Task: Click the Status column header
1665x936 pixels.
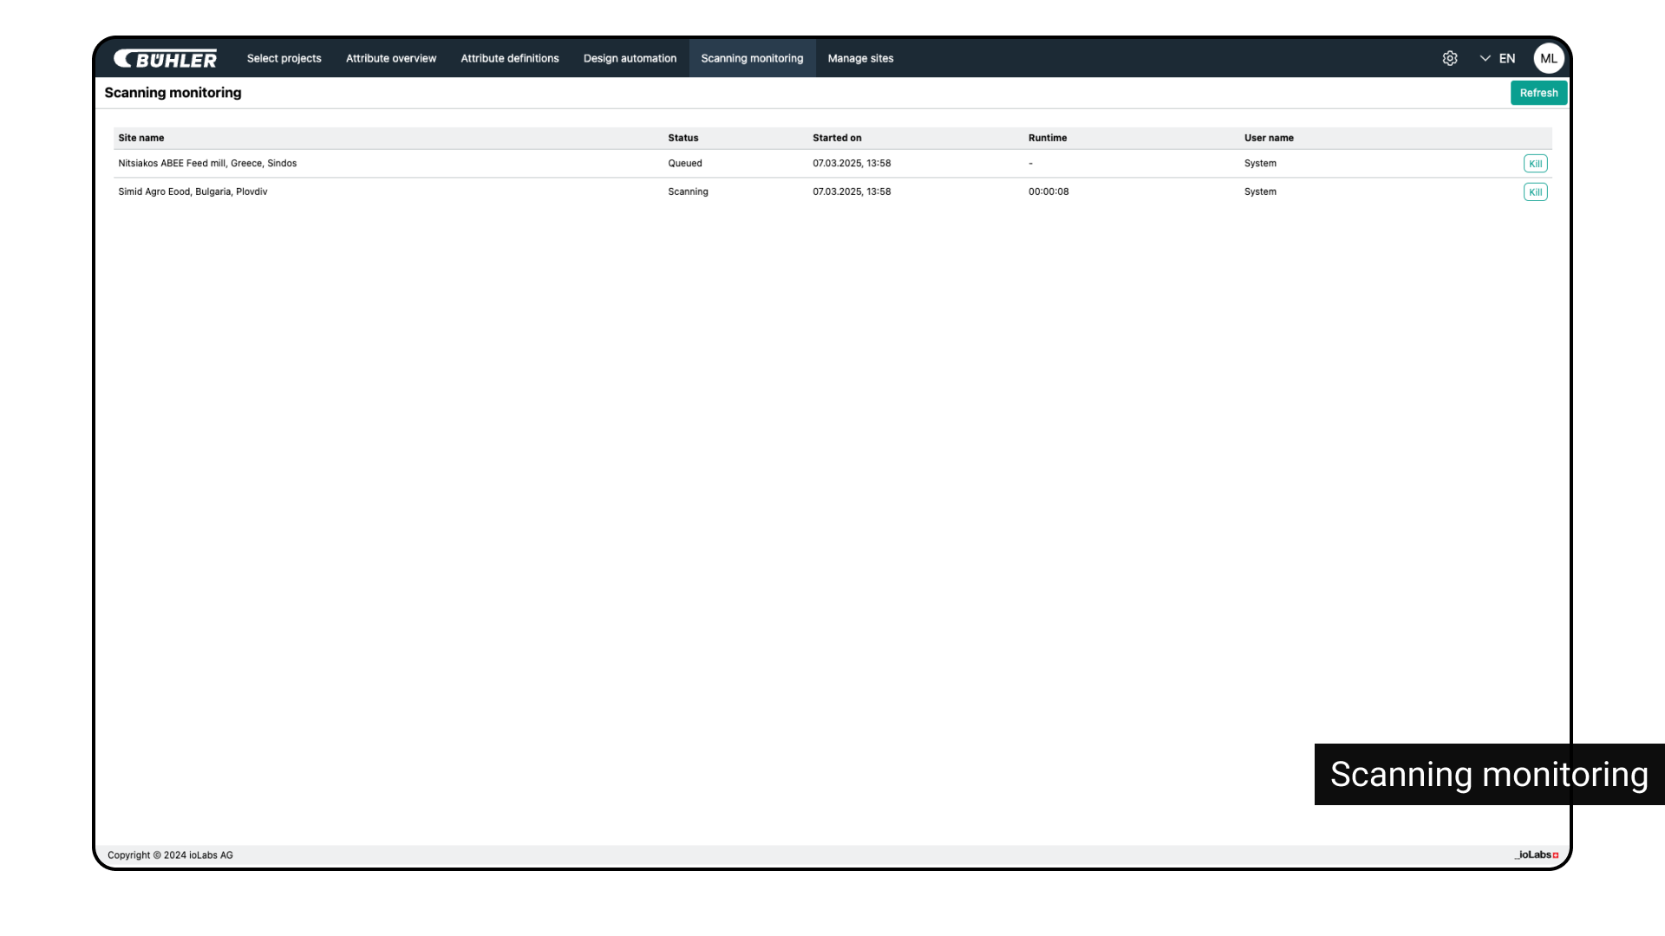Action: click(x=683, y=138)
